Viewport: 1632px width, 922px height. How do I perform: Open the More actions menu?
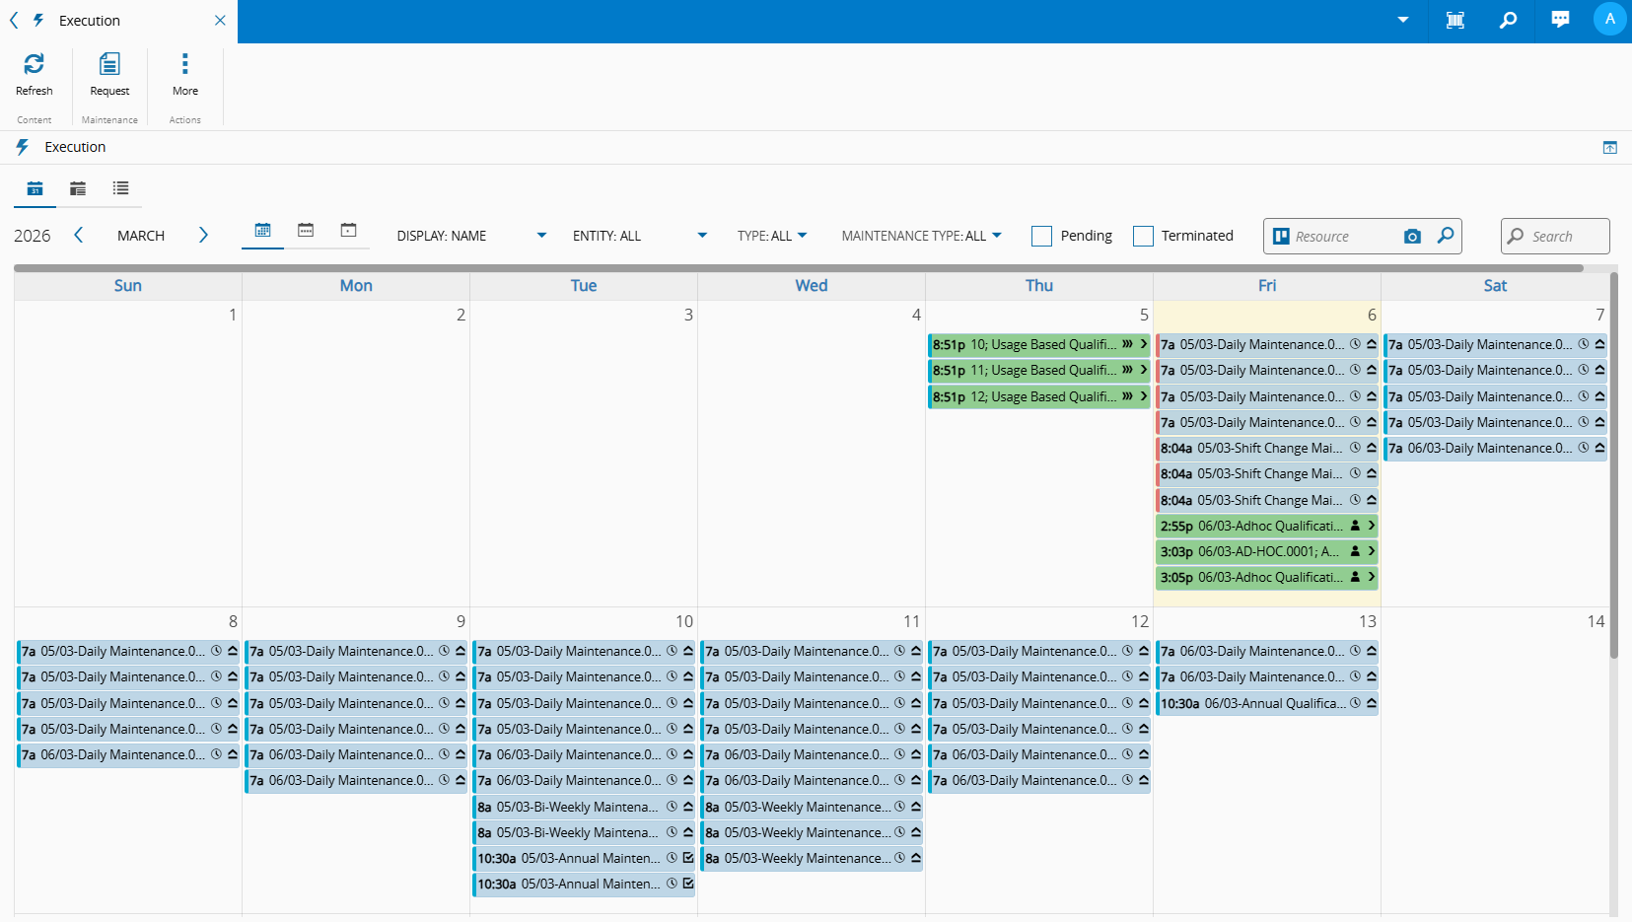tap(184, 65)
